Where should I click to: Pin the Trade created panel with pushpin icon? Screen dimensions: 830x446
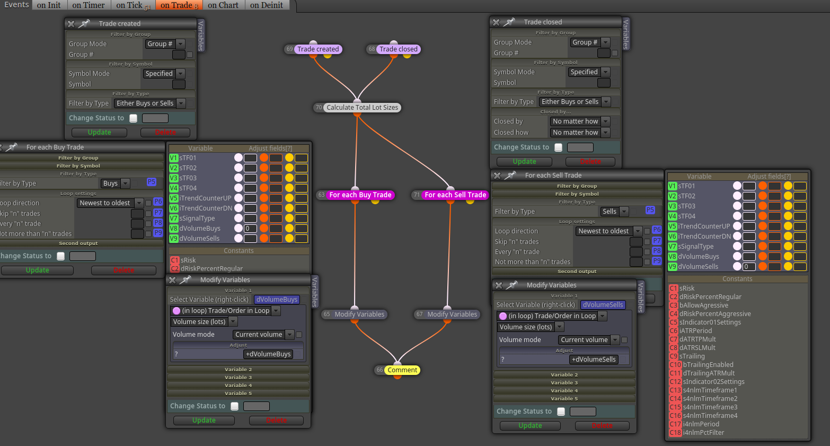click(84, 24)
